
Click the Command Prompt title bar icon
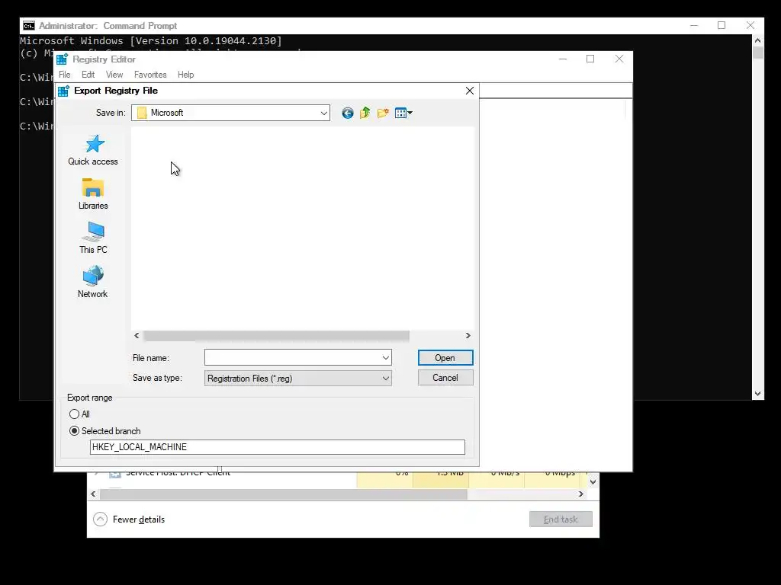click(x=29, y=26)
